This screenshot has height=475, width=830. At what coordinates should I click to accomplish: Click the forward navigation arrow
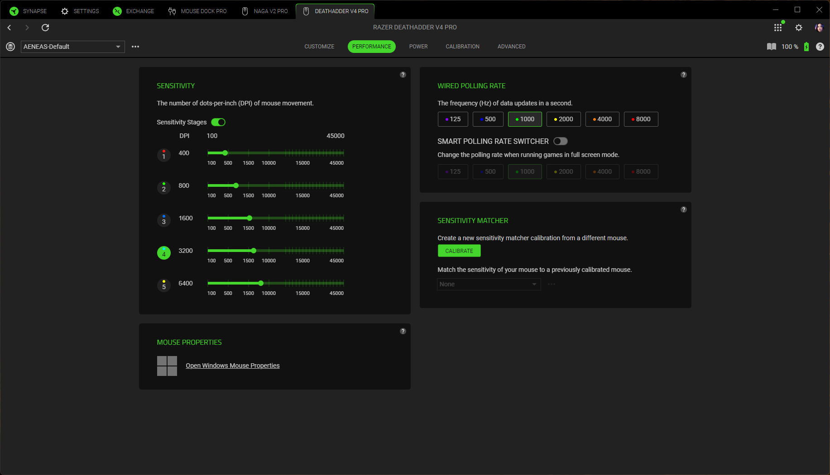coord(27,28)
